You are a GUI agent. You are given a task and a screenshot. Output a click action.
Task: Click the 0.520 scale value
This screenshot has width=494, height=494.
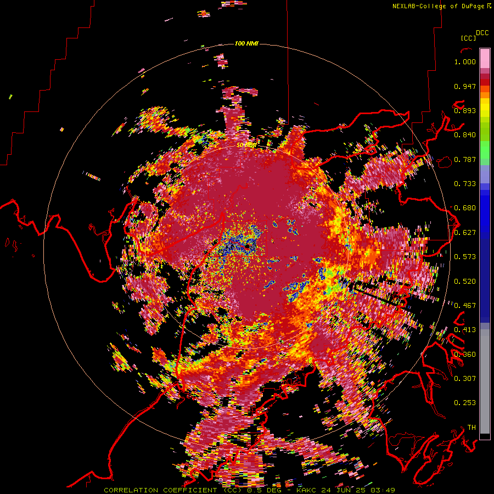pyautogui.click(x=465, y=281)
